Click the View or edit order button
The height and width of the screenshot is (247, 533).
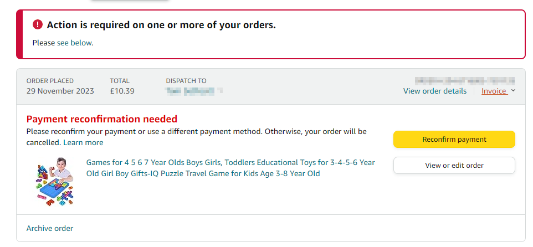point(454,165)
